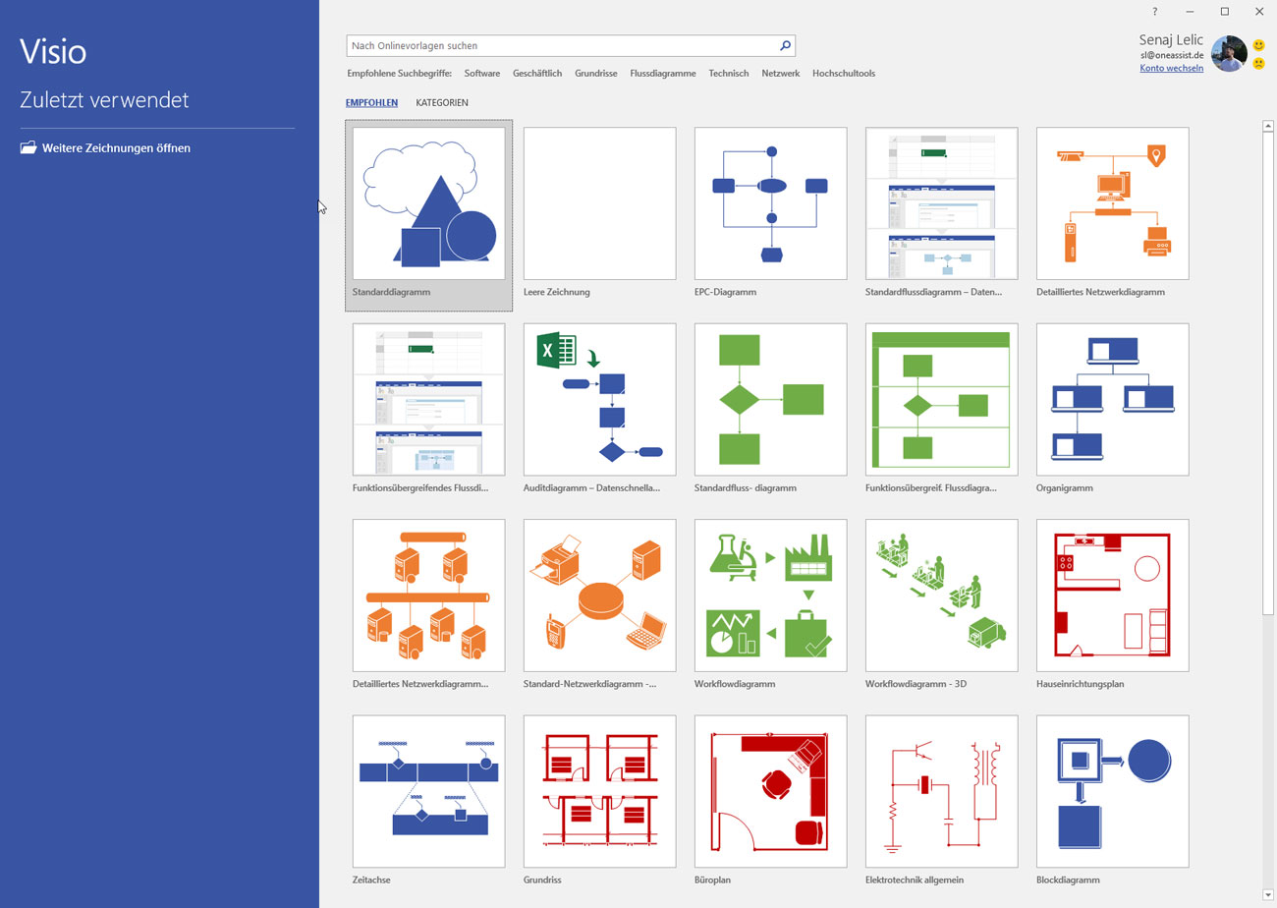
Task: Click the sl@oneassist.de email address
Action: tap(1172, 55)
